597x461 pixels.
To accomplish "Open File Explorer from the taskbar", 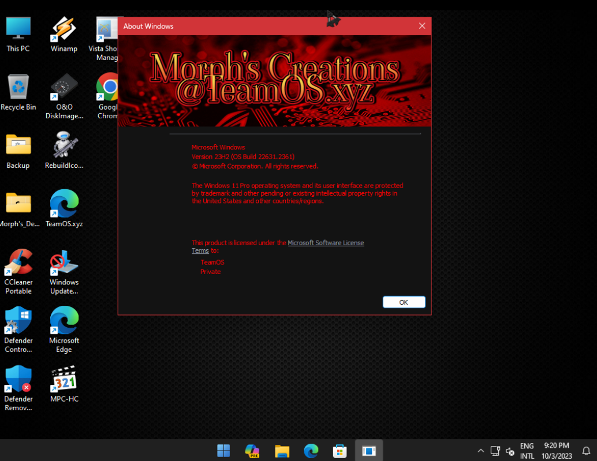I will point(282,451).
